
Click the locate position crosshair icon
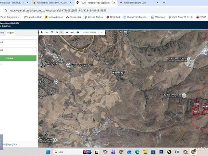tap(57, 32)
